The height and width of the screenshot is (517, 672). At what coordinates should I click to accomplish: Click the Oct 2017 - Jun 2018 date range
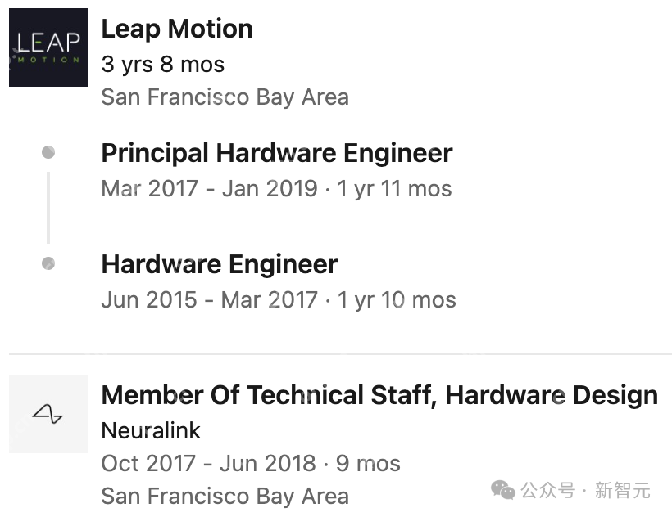coord(208,463)
